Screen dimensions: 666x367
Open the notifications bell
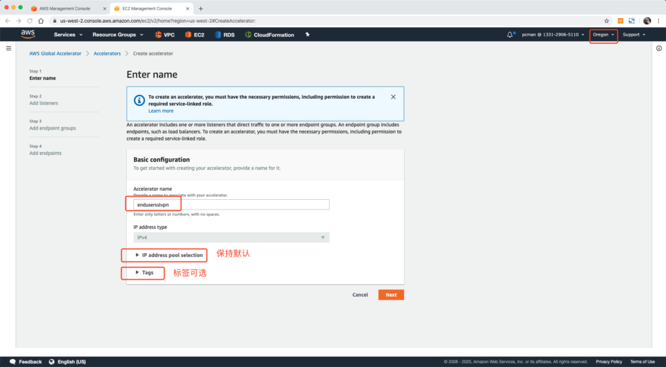[x=510, y=34]
